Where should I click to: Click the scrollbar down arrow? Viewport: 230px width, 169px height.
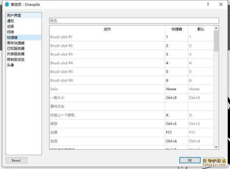216,147
